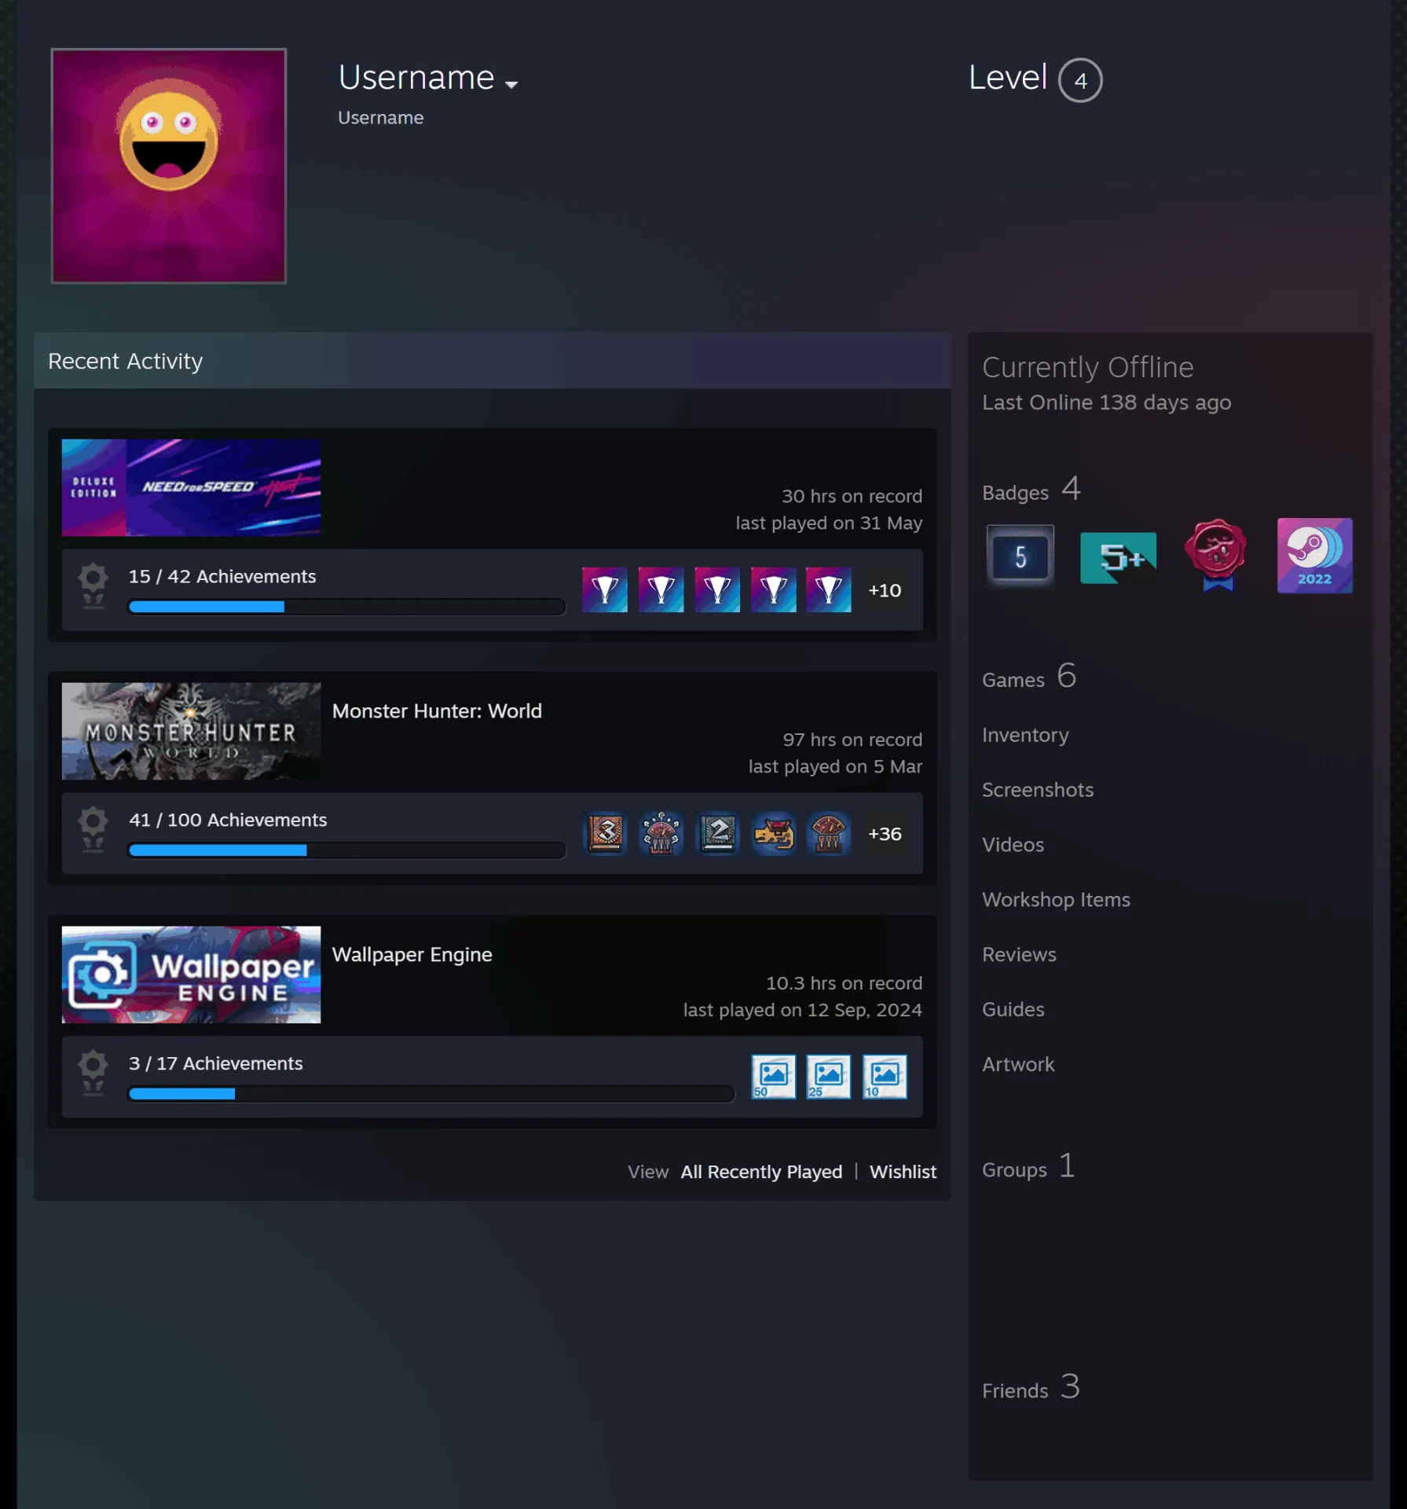The image size is (1407, 1509).
Task: Show +10 more Need for Speed achievements
Action: 885,590
